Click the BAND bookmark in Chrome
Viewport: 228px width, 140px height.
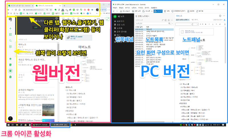pyautogui.click(x=65, y=13)
